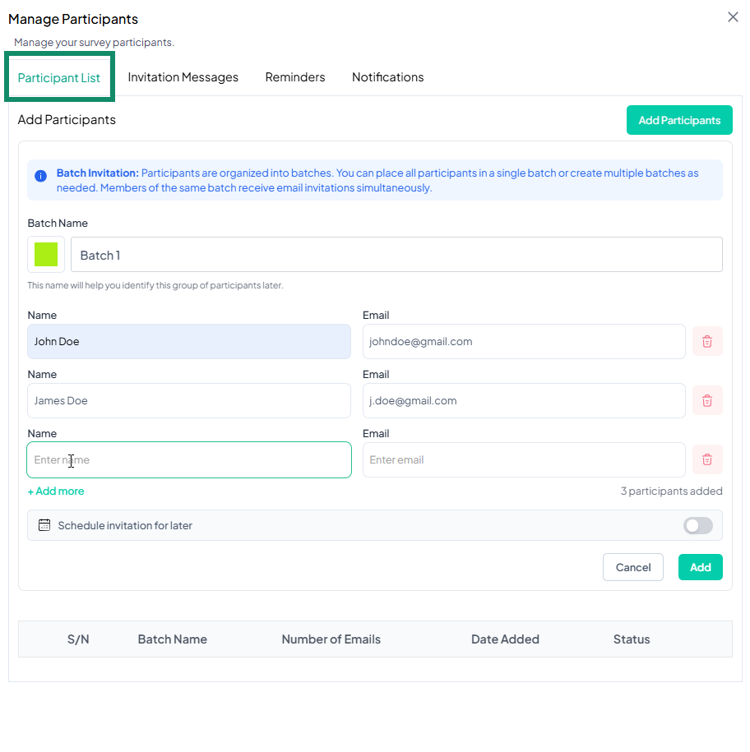The width and height of the screenshot is (750, 752).
Task: Click the + Add more link
Action: click(56, 491)
